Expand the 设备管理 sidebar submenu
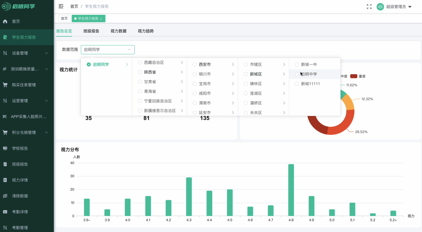This screenshot has width=422, height=232. pos(47,53)
